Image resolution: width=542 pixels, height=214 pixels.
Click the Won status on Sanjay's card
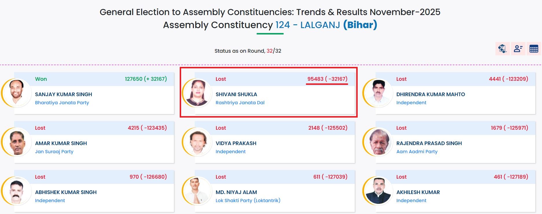click(x=41, y=79)
